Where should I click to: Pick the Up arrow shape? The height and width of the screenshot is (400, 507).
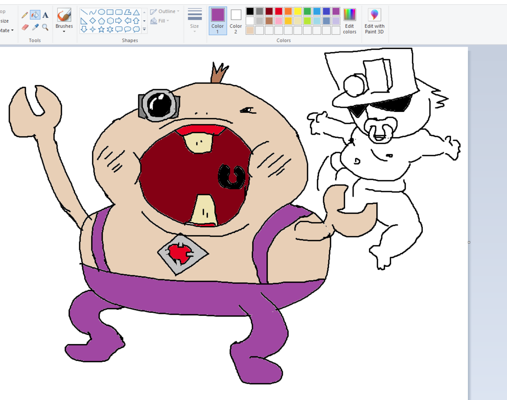[137, 21]
